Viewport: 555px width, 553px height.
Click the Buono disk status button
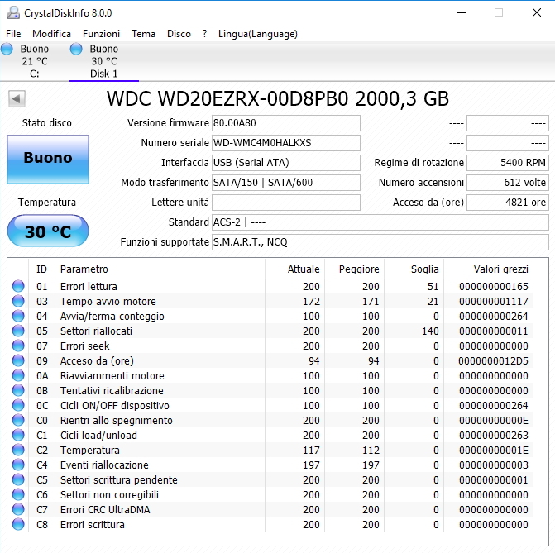click(48, 160)
